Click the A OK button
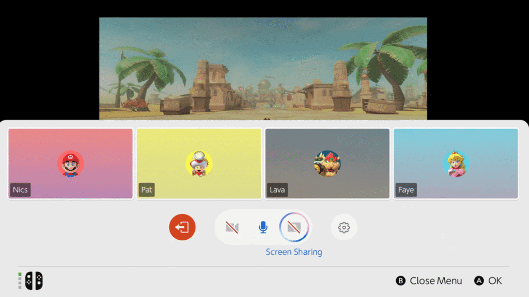The height and width of the screenshot is (297, 529). [488, 281]
